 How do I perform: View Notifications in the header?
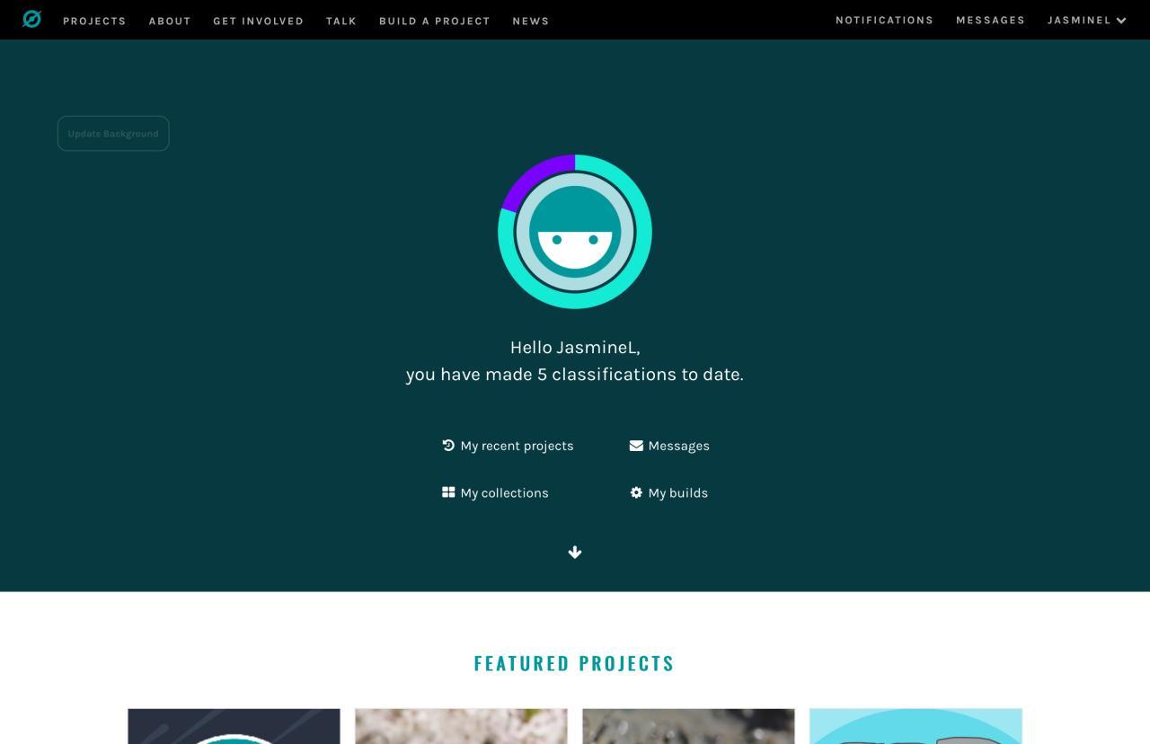(884, 20)
